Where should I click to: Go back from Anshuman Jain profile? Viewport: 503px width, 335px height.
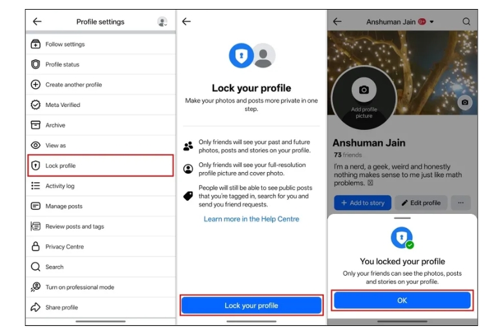pos(337,21)
